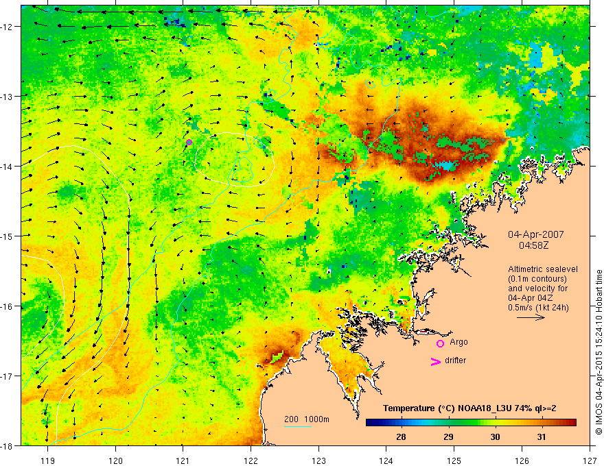Click the 28 degree color bar label
The width and height of the screenshot is (604, 466).
(401, 437)
